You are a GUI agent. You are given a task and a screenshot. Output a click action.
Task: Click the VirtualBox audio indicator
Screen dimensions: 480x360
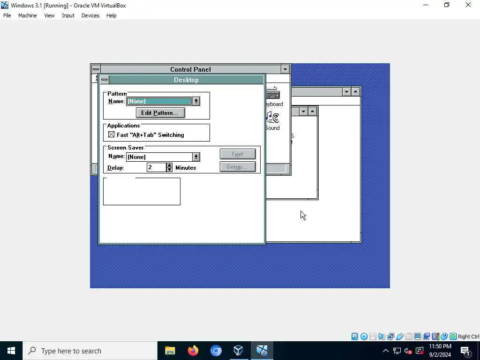382,337
